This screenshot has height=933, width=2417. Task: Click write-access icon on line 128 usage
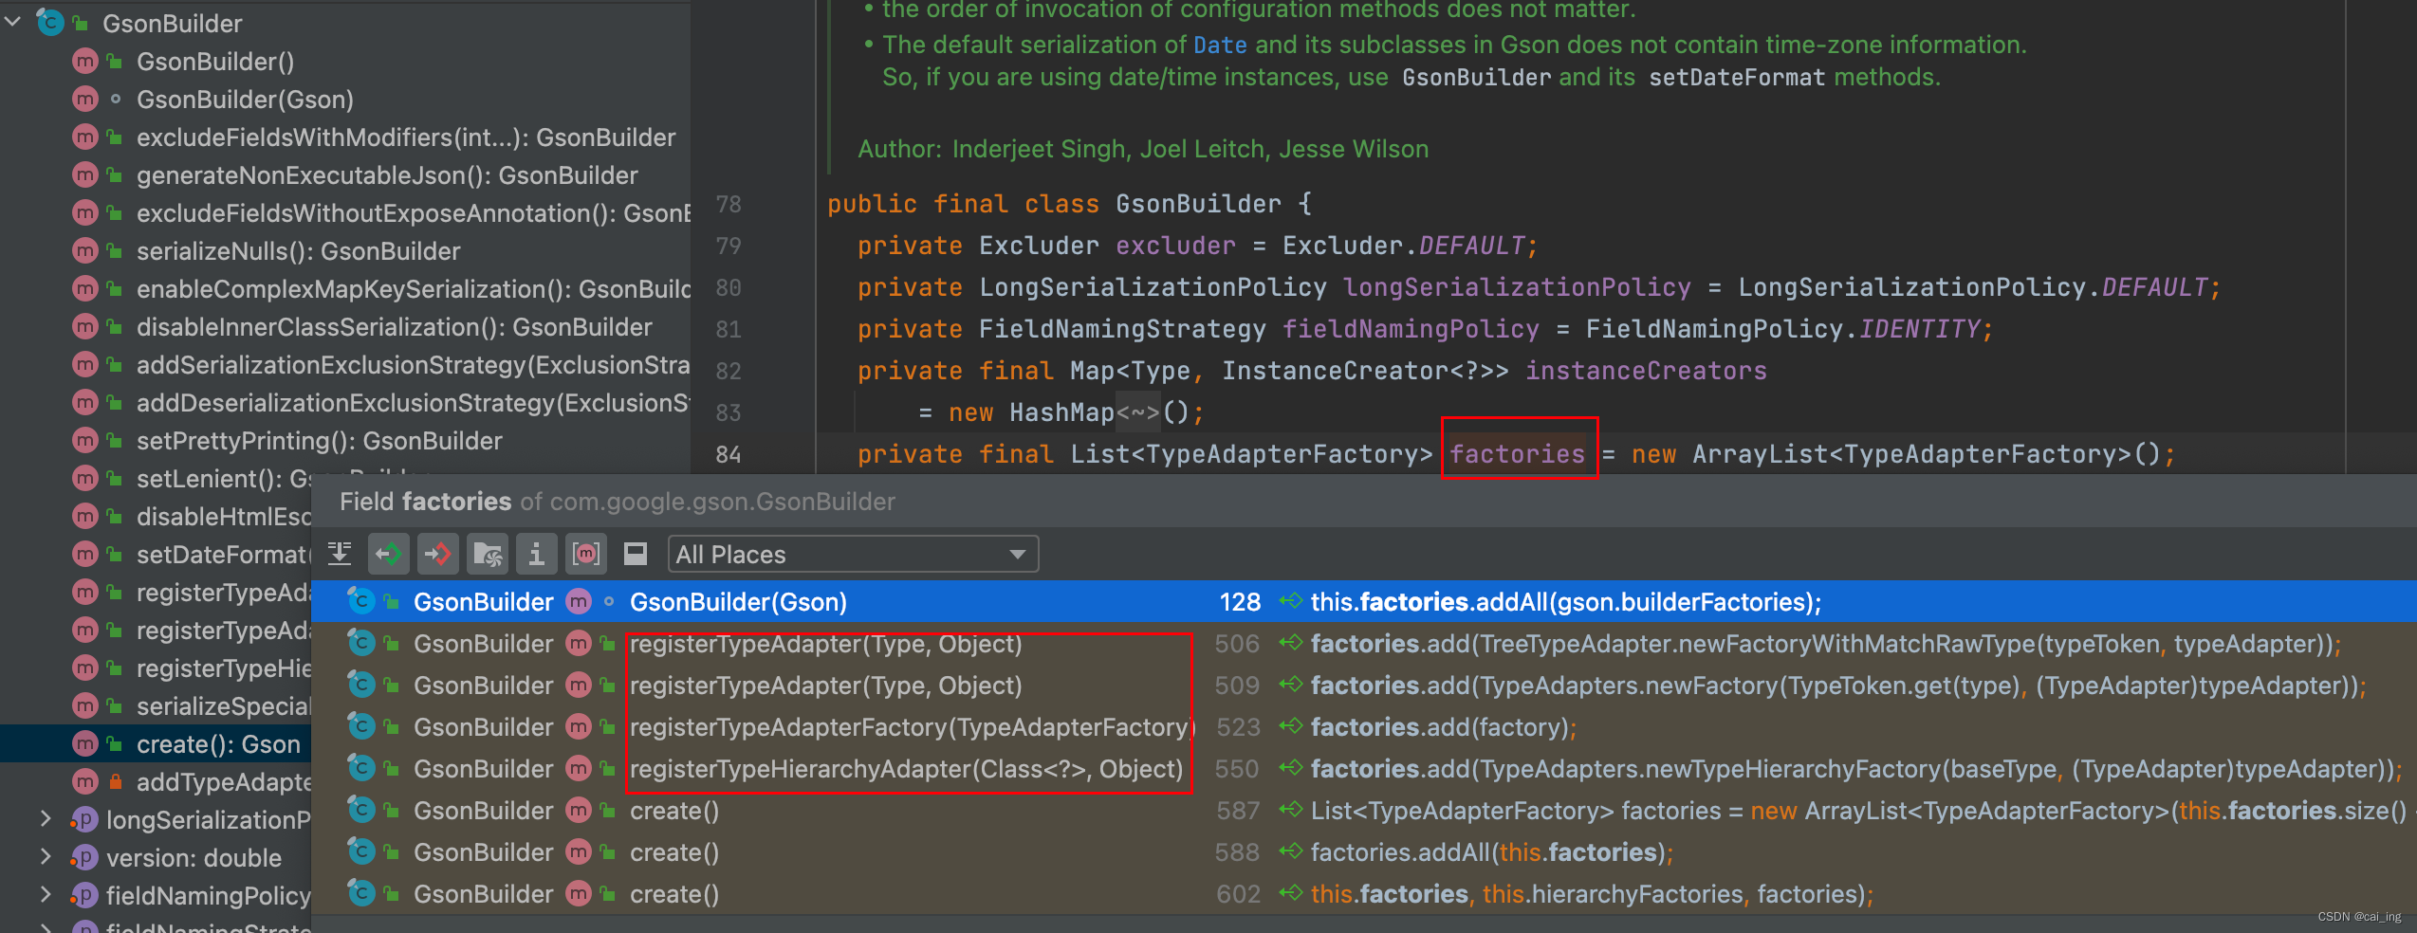coord(1290,601)
